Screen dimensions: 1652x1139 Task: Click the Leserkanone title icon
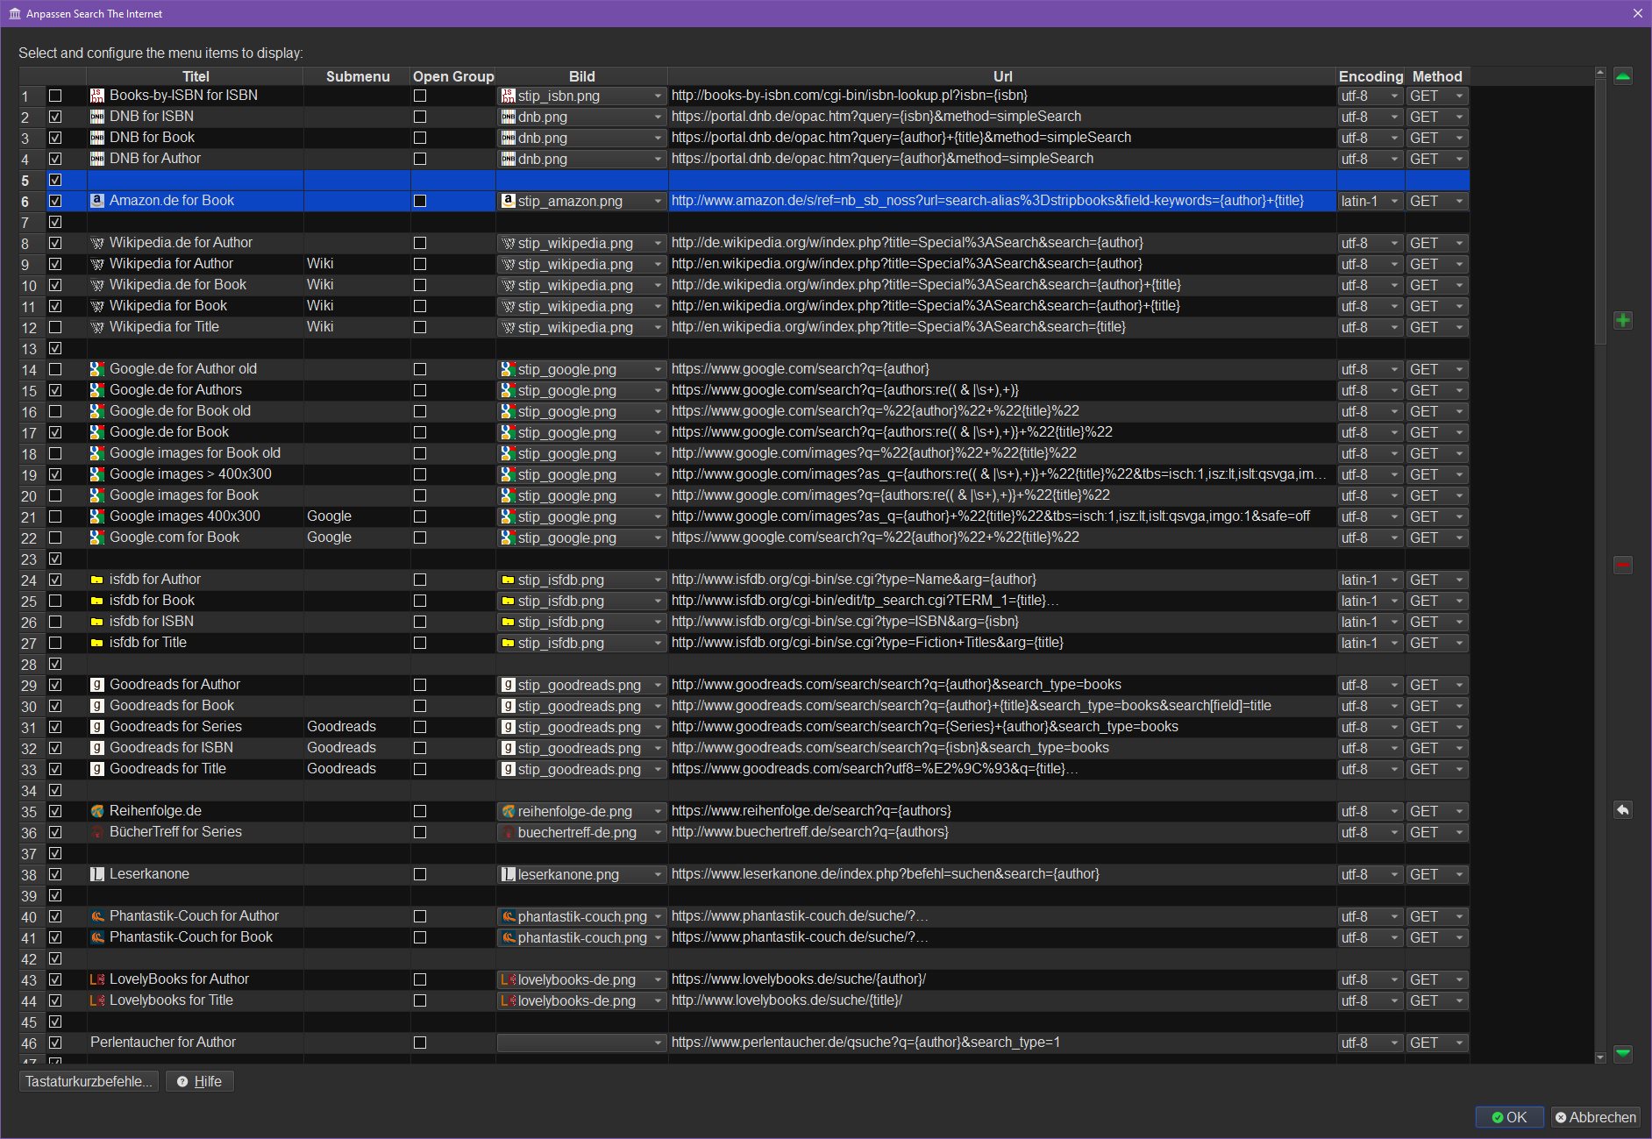point(97,874)
